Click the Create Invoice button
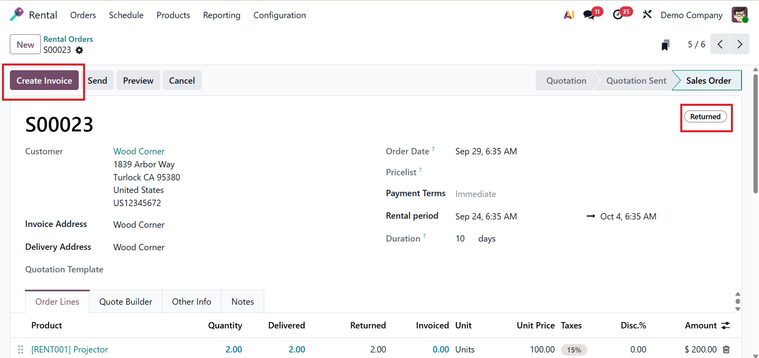The image size is (759, 358). pos(44,81)
